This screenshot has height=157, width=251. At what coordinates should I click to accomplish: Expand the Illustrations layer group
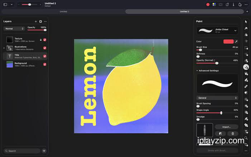pyautogui.click(x=4, y=48)
